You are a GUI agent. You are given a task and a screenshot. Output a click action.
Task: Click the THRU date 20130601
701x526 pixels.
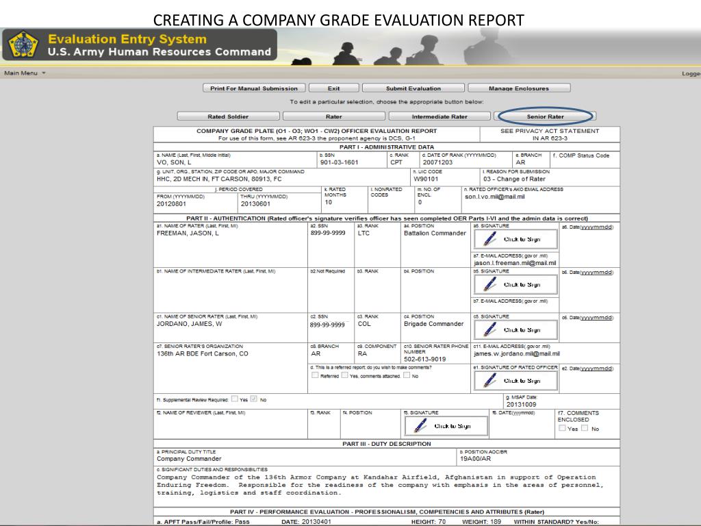[255, 204]
